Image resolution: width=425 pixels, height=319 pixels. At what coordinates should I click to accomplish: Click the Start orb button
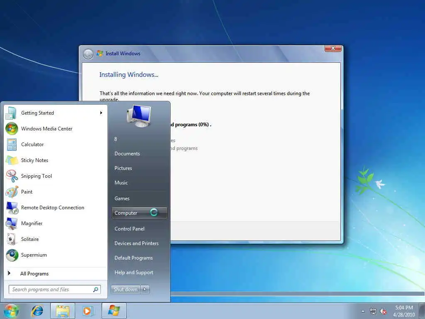tap(11, 311)
